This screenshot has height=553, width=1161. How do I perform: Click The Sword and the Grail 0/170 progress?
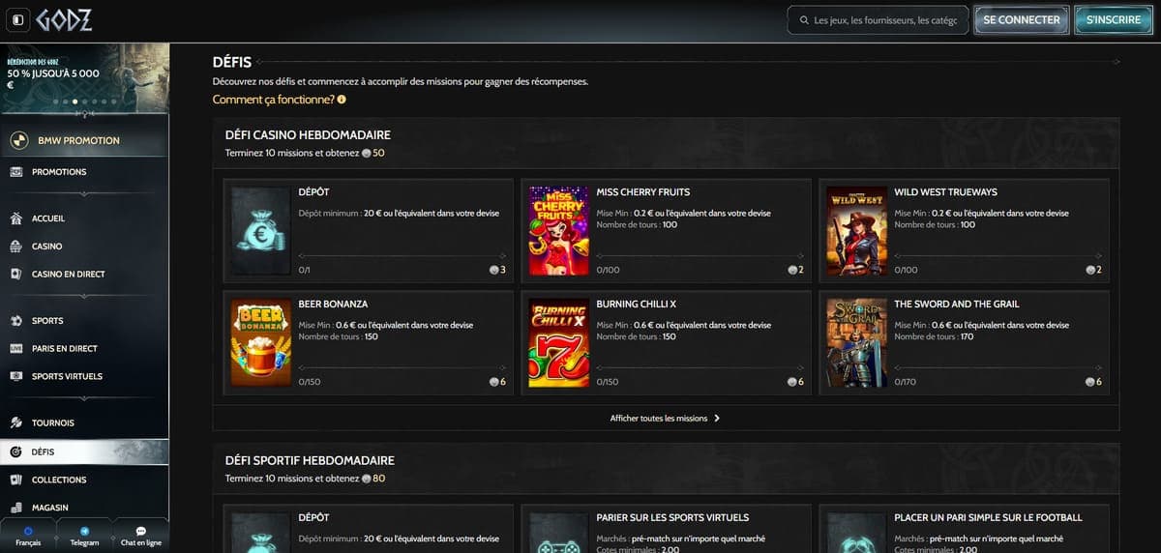pos(998,368)
